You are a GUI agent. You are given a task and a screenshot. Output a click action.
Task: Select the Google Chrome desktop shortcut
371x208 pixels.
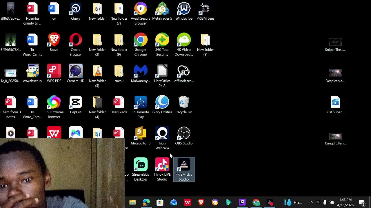pos(141,45)
